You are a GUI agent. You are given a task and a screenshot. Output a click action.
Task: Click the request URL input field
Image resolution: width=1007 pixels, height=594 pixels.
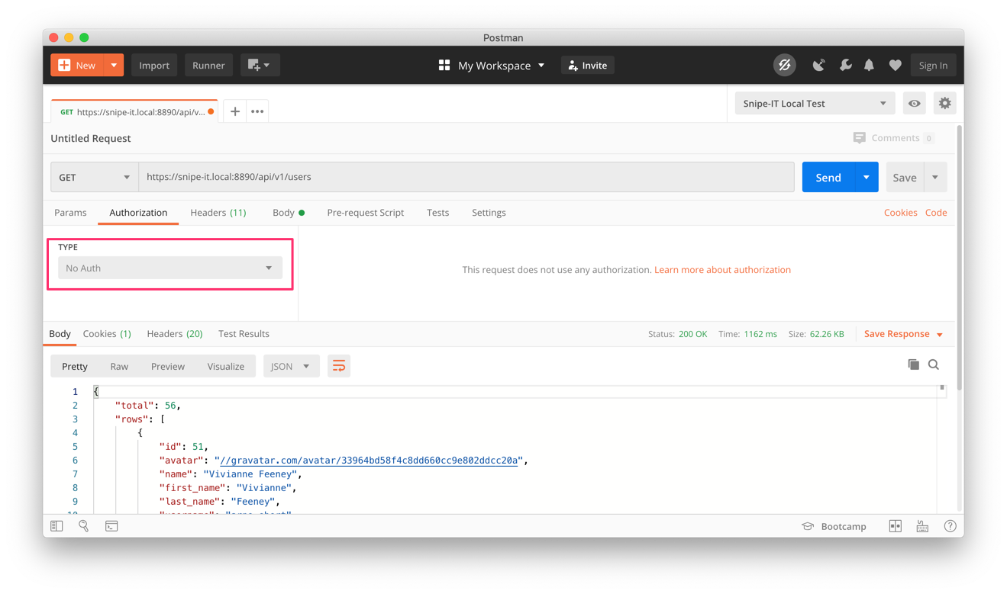pos(466,177)
